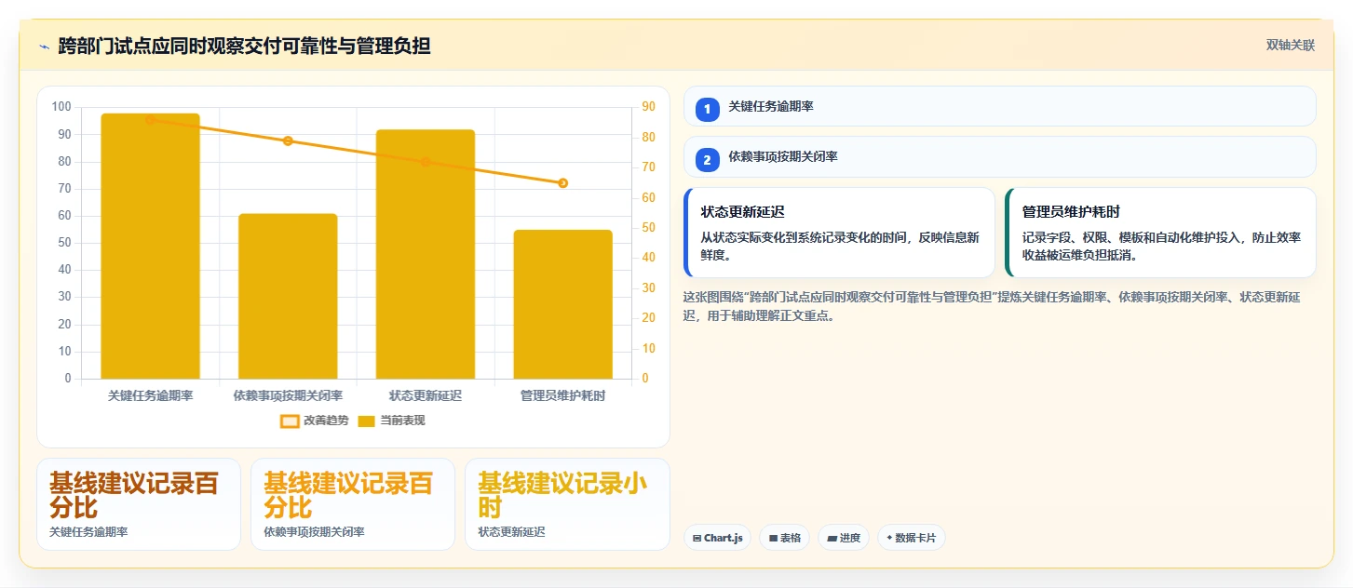Click the summary paragraph starting 这张图围绕
The height and width of the screenshot is (588, 1353).
click(x=994, y=306)
